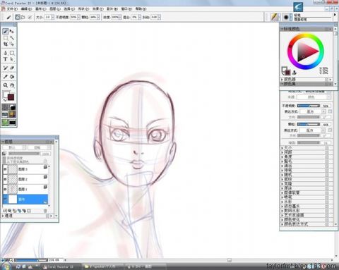Select the Crop tool in the toolbox
This screenshot has width=339, height=270.
[x=6, y=44]
